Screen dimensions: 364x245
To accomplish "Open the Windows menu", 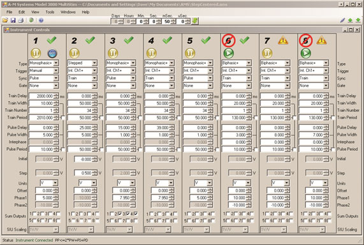I will pos(68,12).
